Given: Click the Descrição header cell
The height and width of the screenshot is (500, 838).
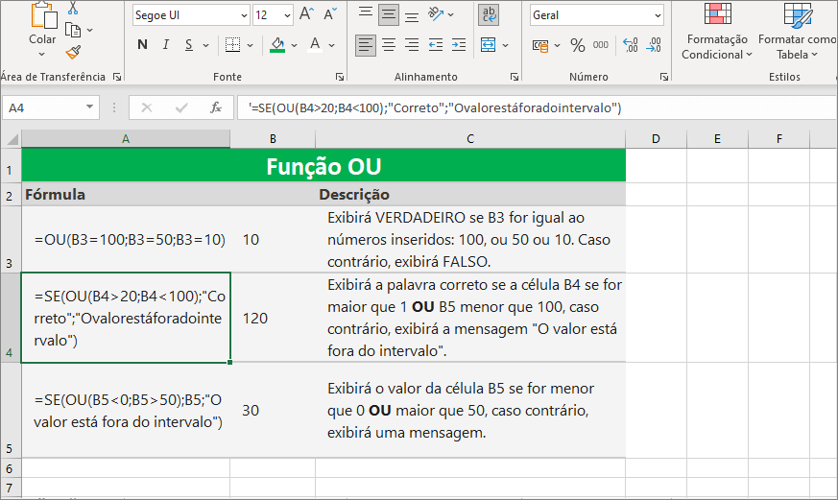Looking at the screenshot, I should (x=470, y=195).
